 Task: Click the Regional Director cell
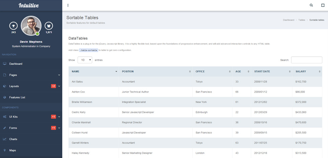[x=156, y=122]
